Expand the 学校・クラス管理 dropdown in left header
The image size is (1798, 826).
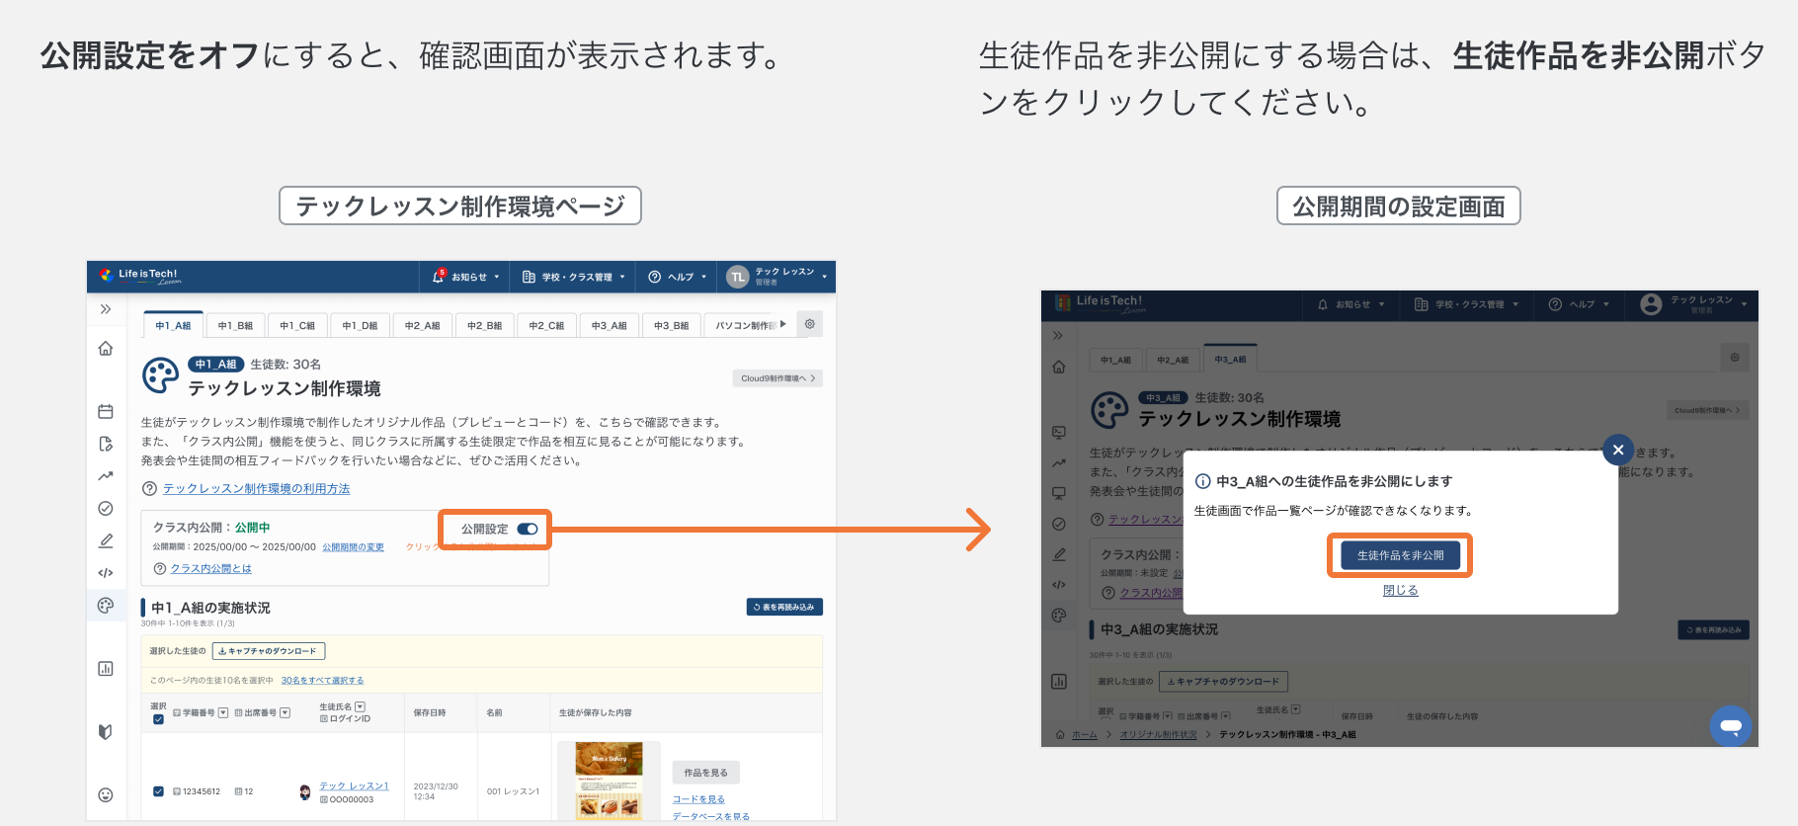coord(574,277)
